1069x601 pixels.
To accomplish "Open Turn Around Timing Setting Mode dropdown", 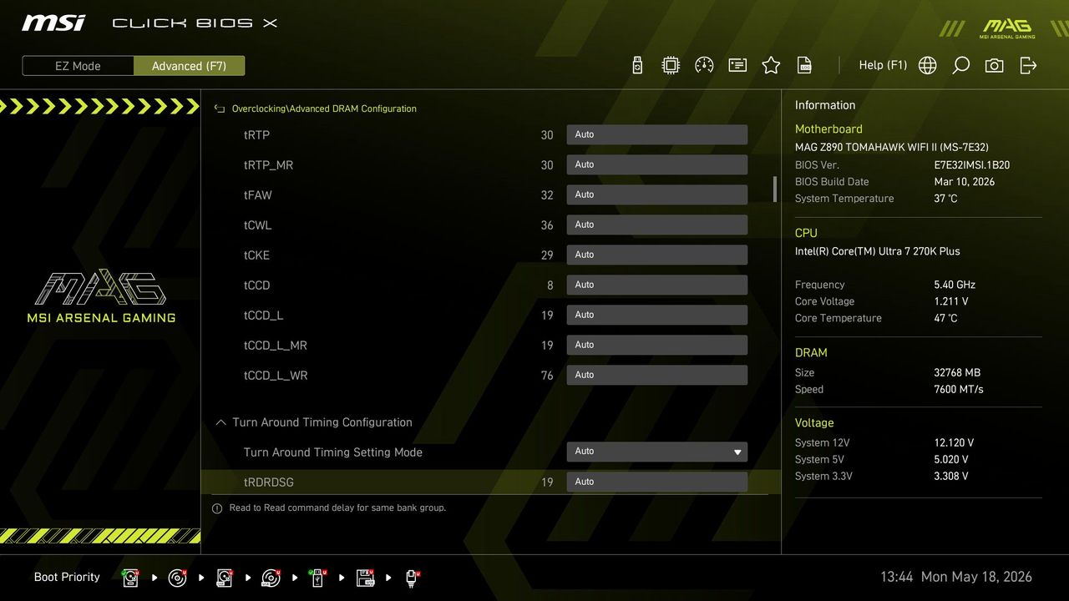I will pyautogui.click(x=656, y=452).
